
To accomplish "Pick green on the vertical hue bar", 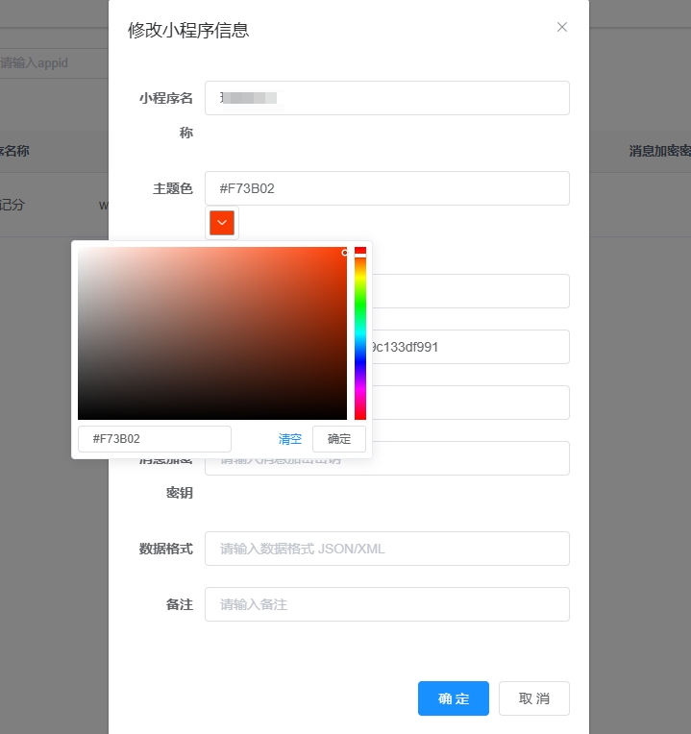I will (x=360, y=307).
